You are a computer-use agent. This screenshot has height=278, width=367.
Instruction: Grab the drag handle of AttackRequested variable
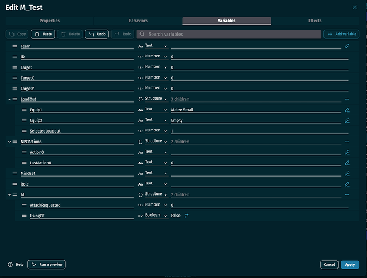[24, 205]
